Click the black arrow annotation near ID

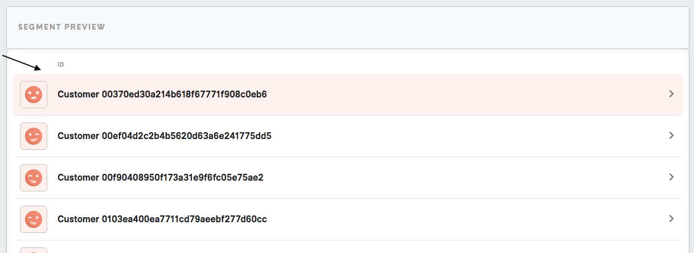pos(22,63)
